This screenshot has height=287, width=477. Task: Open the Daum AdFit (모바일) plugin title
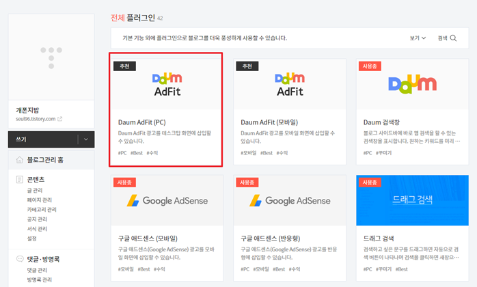coord(269,122)
